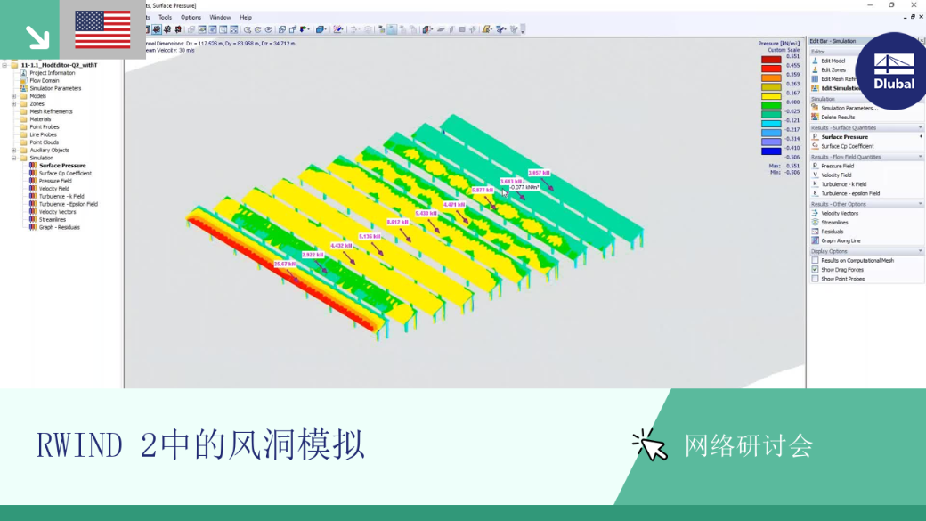Collapse the Simulation tree node
Screen dimensions: 926x521
(13, 158)
